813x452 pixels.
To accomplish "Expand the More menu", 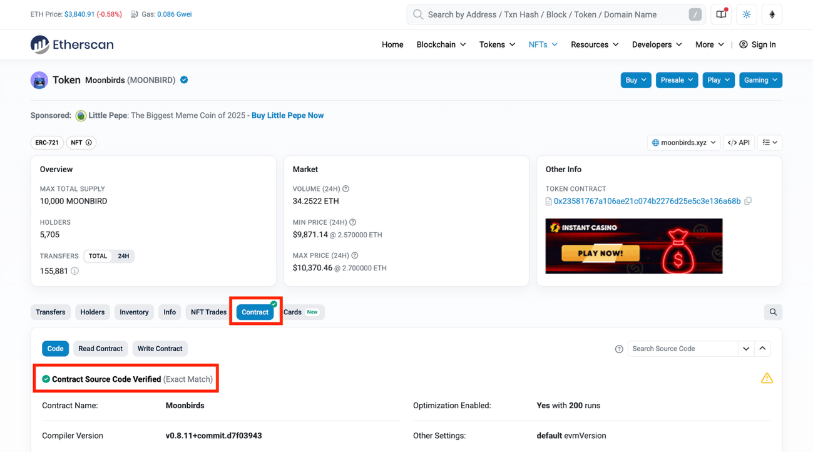I will click(710, 44).
